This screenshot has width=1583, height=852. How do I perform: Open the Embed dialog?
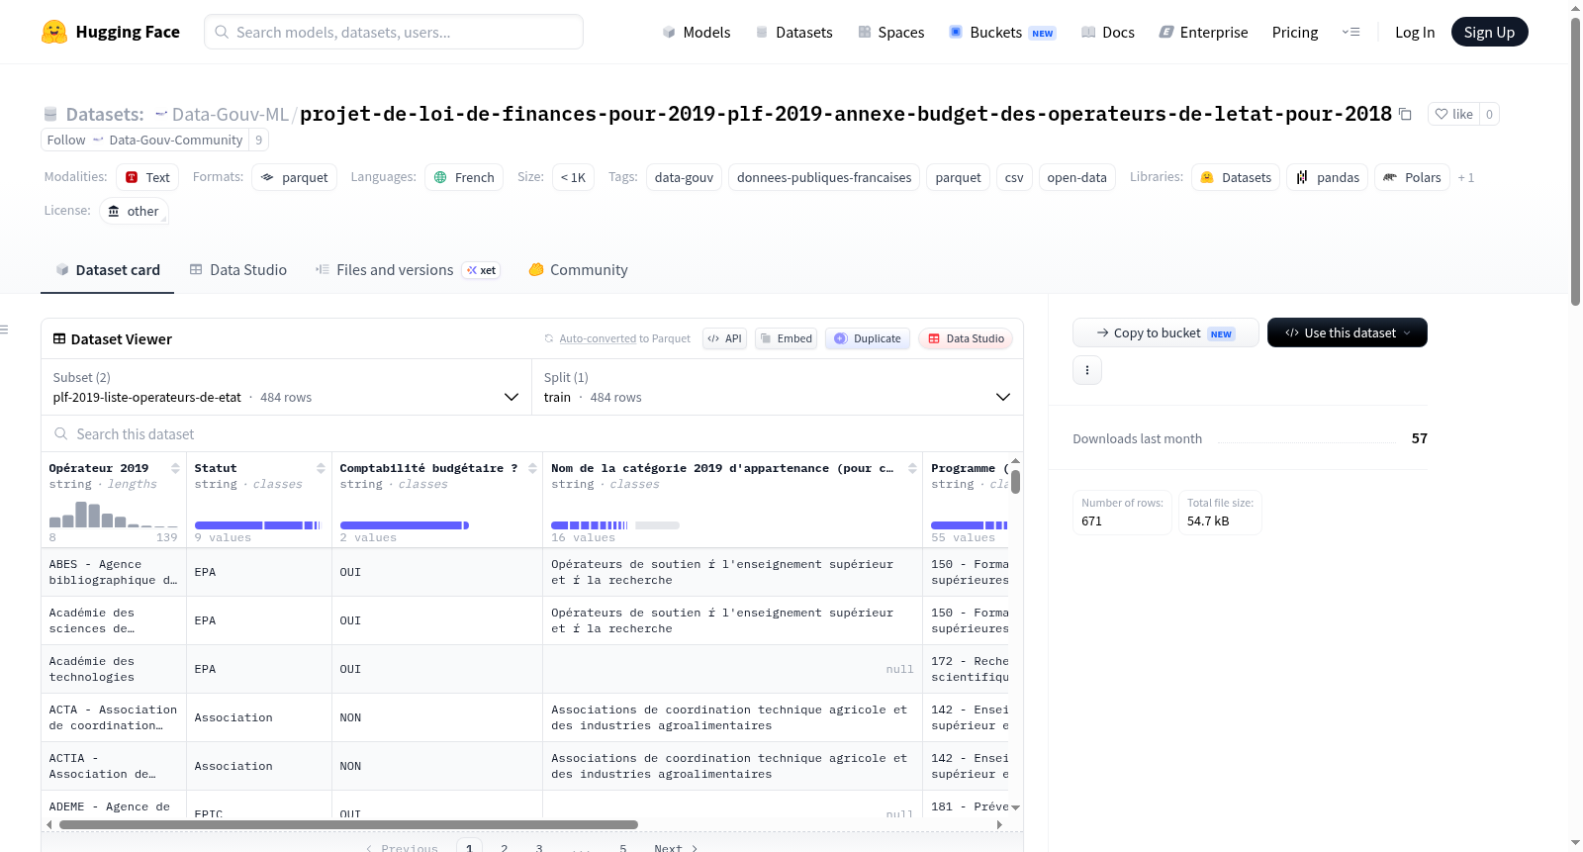[x=785, y=338]
